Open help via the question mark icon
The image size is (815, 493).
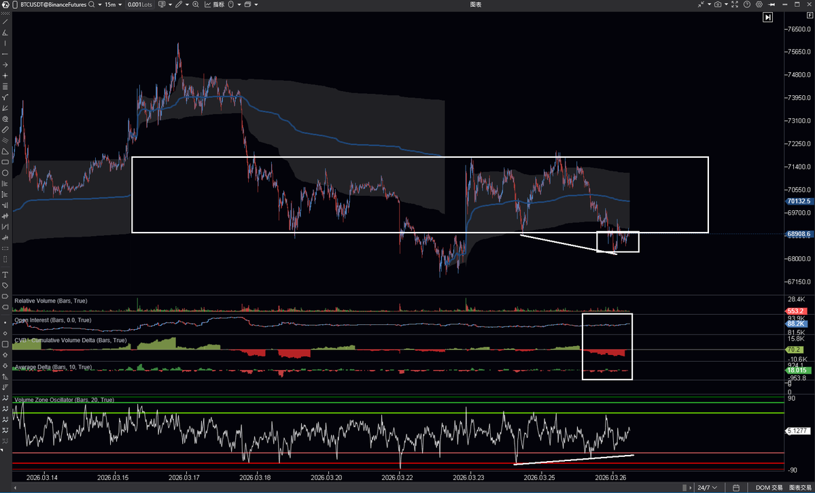747,5
